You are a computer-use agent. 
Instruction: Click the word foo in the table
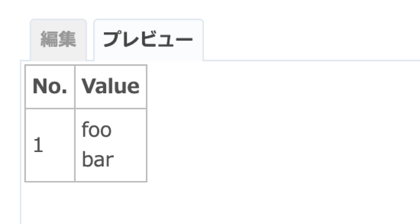tap(97, 130)
